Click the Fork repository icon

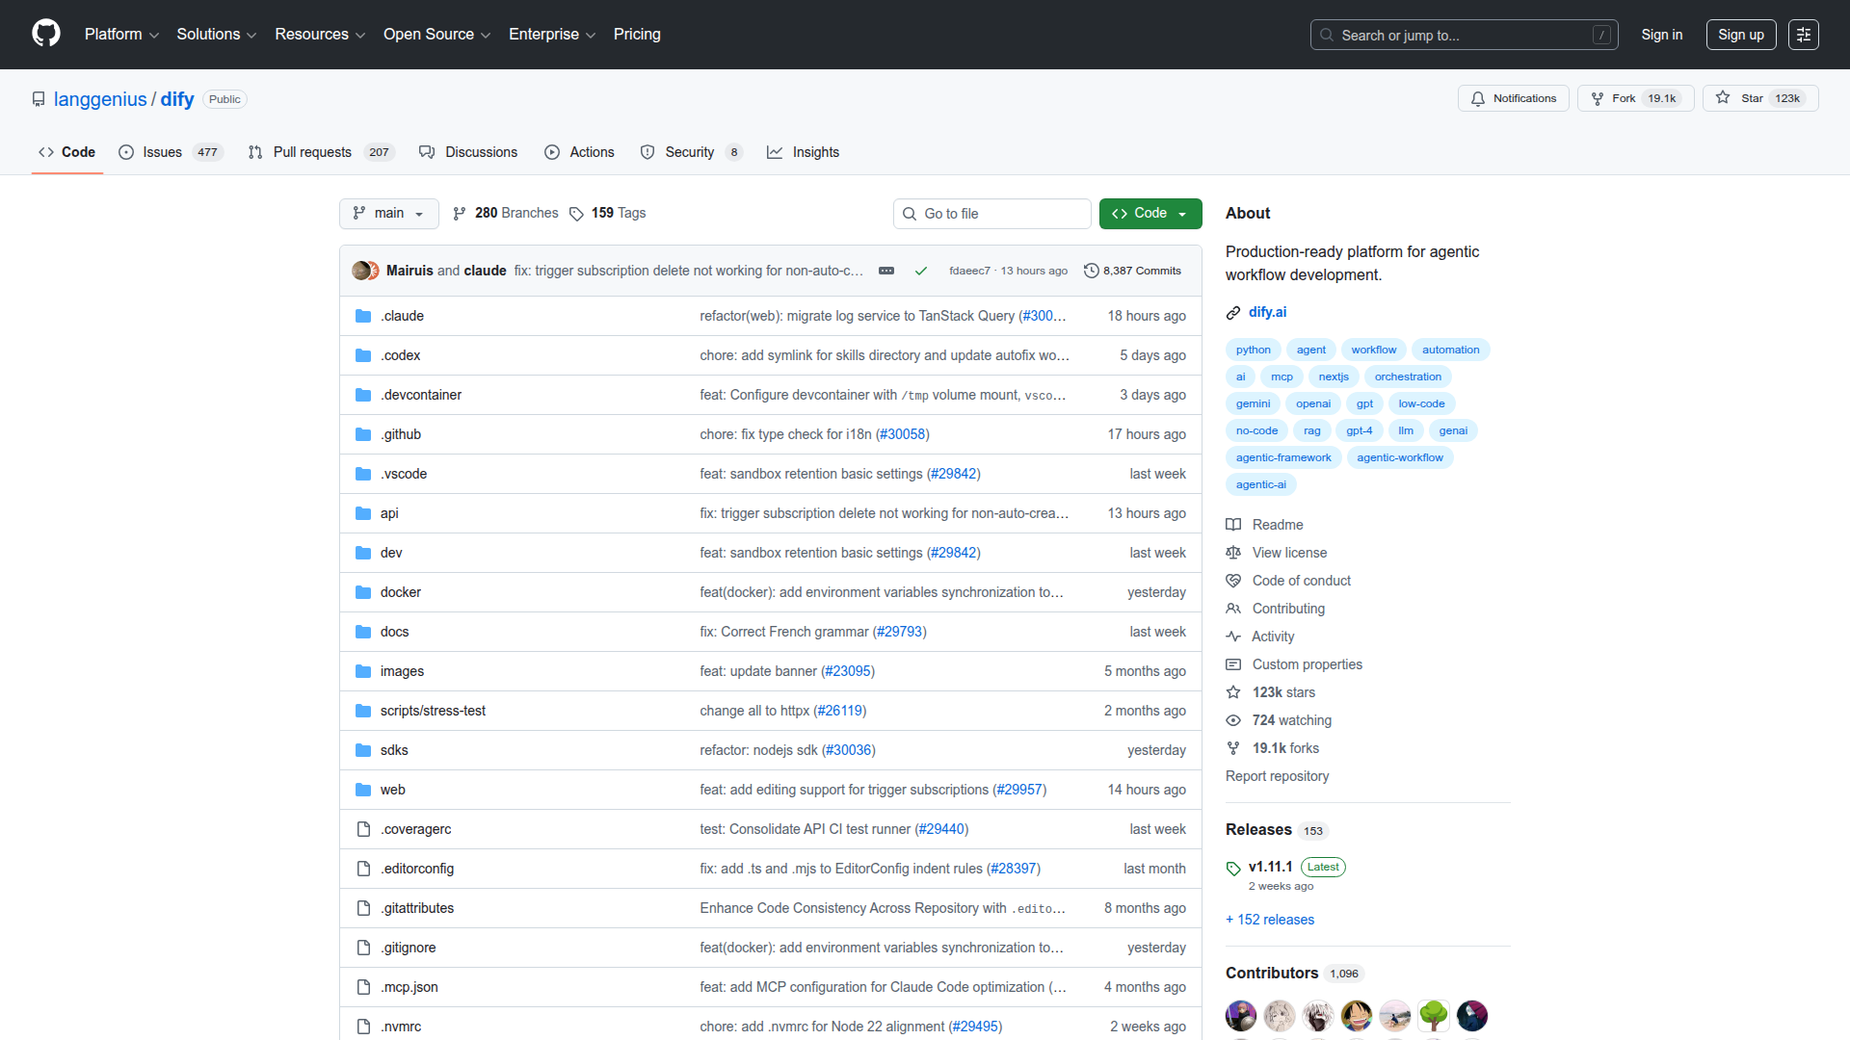[x=1598, y=98]
